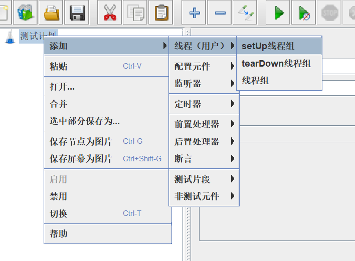Add a tearDown线程组
This screenshot has width=355, height=261.
[x=279, y=64]
